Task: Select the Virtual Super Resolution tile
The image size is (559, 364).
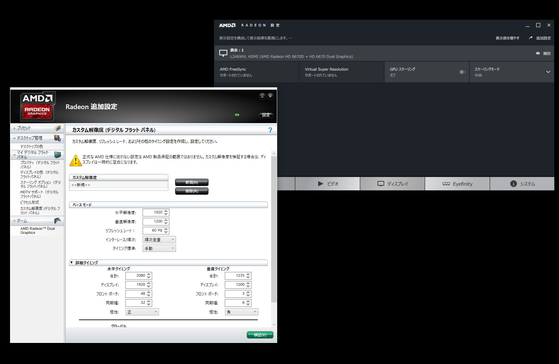Action: pos(342,72)
